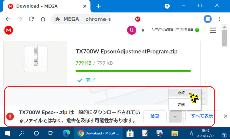Image resolution: width=230 pixels, height=139 pixels.
Task: Choose 継続 from the download menu
Action: [x=184, y=93]
